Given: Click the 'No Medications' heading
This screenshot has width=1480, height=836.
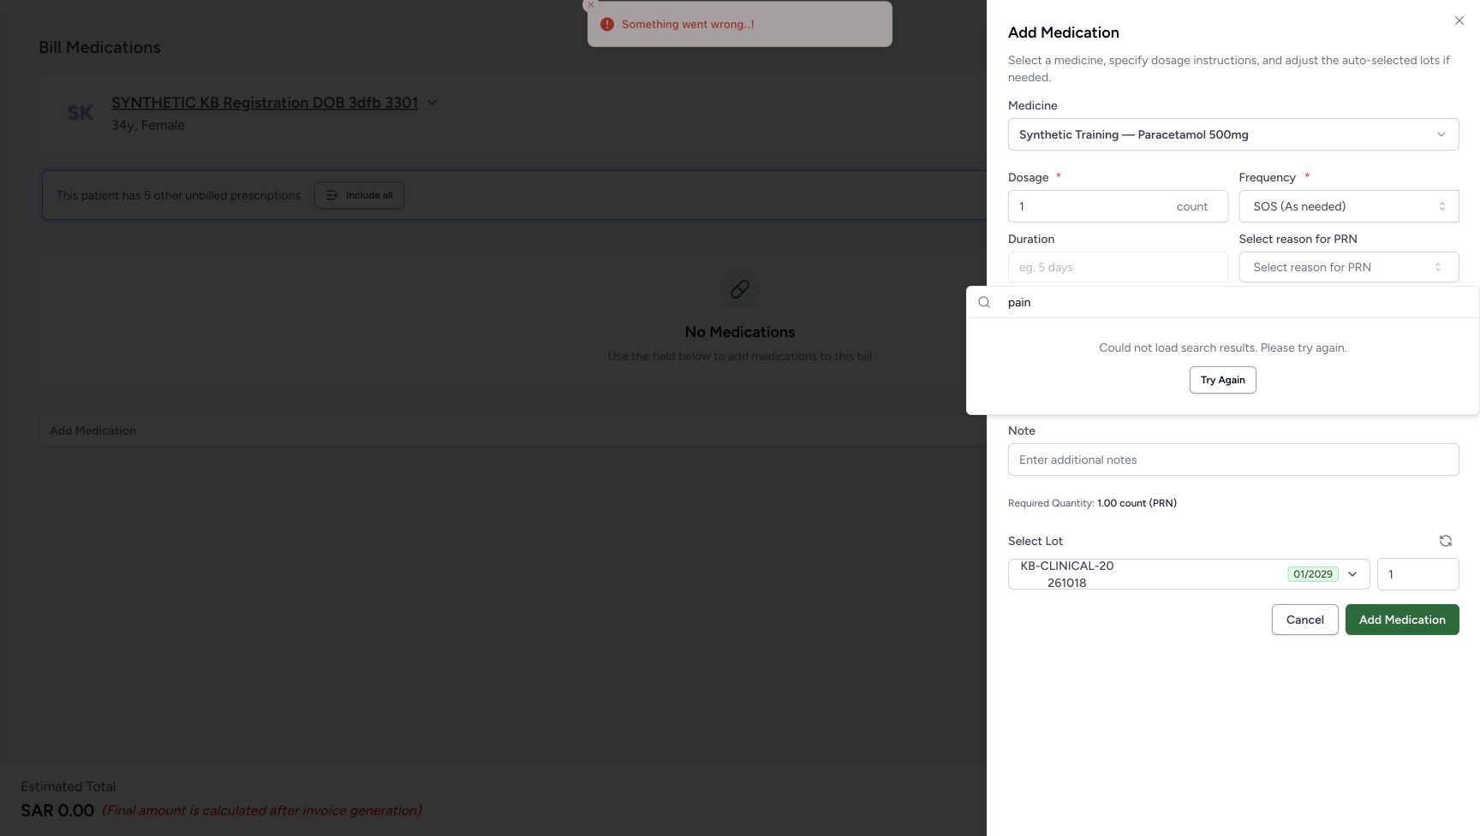Looking at the screenshot, I should pos(740,332).
